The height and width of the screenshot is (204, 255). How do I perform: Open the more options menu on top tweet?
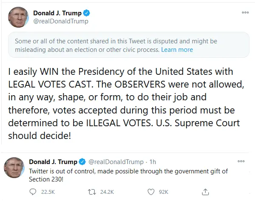point(245,12)
